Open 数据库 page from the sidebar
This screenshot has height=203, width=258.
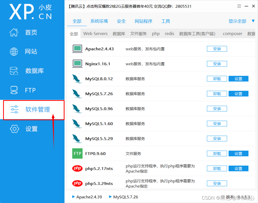[35, 71]
